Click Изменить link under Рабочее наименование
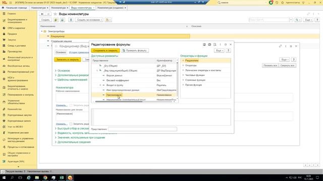Screen dimensions: 323x181 pos(62,106)
